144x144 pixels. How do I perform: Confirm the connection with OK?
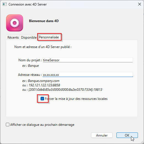pyautogui.click(x=127, y=135)
